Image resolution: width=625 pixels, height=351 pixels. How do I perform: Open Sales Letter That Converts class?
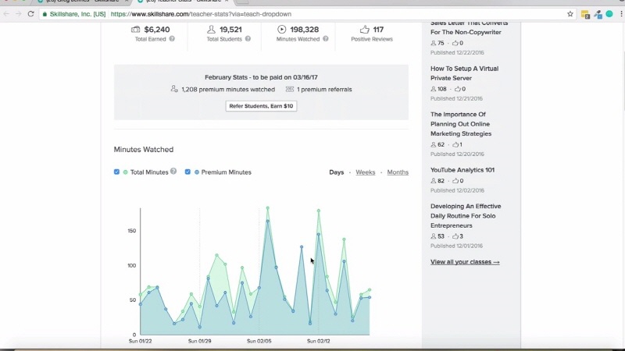[x=470, y=28]
